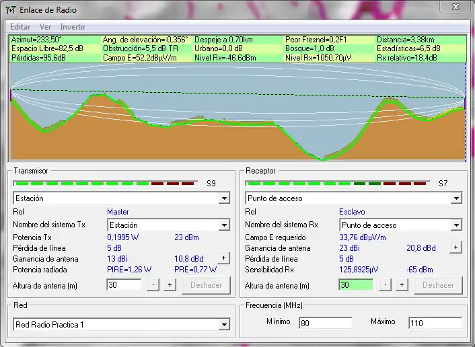This screenshot has width=475, height=347.
Task: Click the Radio Link antenna title icon
Action: tap(11, 10)
